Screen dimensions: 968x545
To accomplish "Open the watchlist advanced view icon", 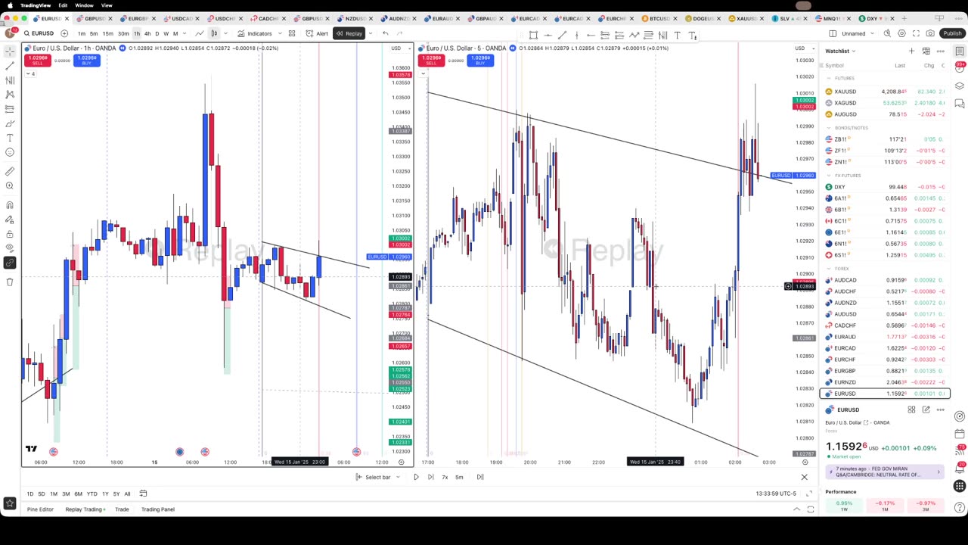I will (926, 51).
